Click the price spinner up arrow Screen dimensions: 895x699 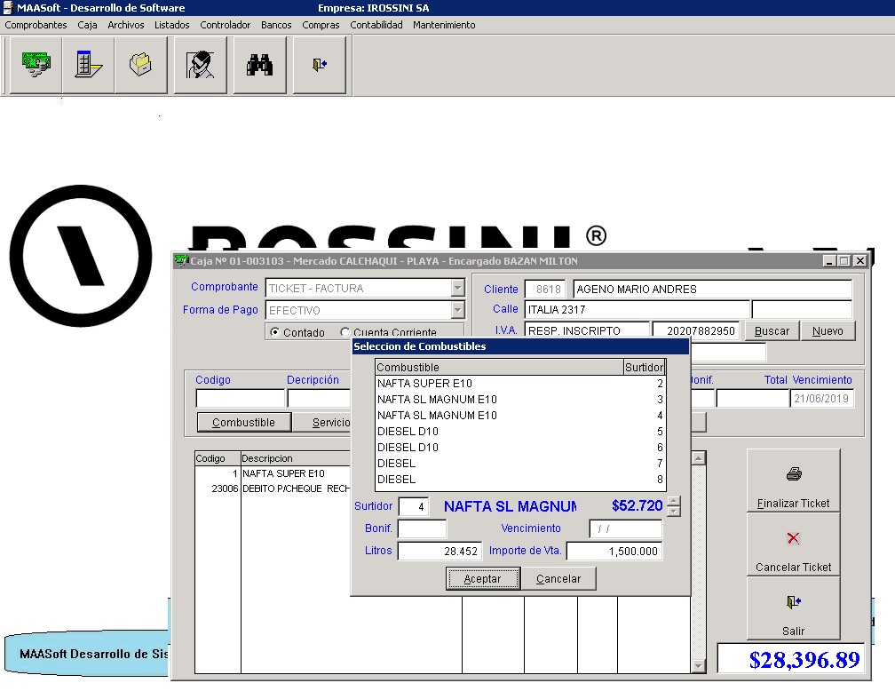click(x=674, y=501)
